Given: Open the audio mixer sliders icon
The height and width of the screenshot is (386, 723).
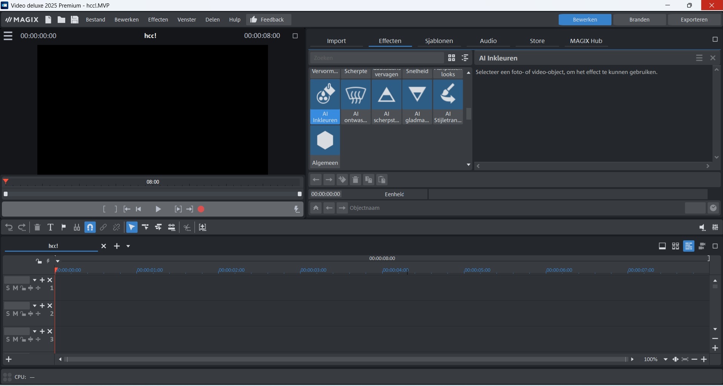Looking at the screenshot, I should pos(715,227).
